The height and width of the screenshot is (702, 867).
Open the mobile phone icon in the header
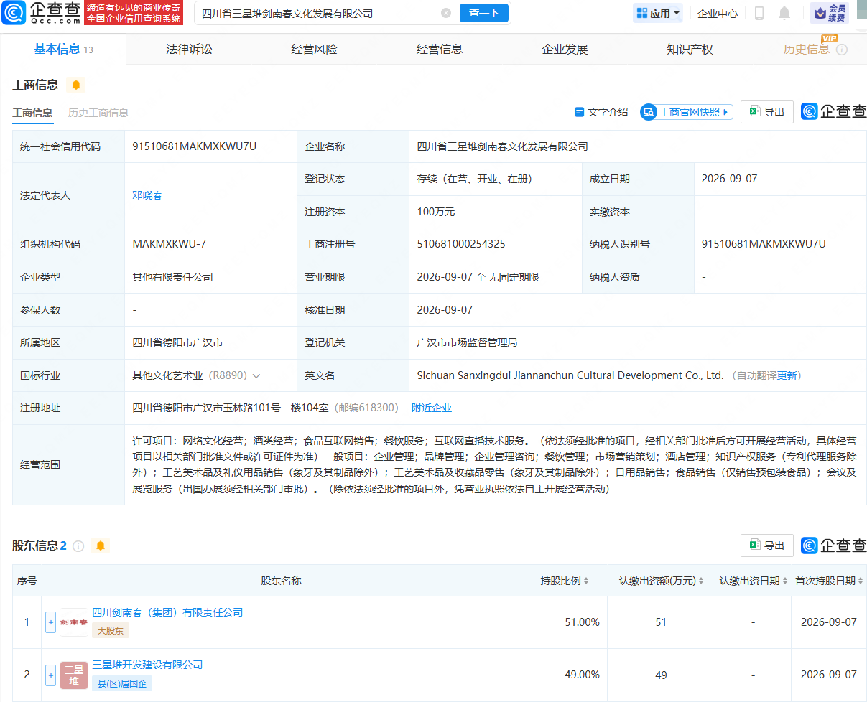pos(759,13)
